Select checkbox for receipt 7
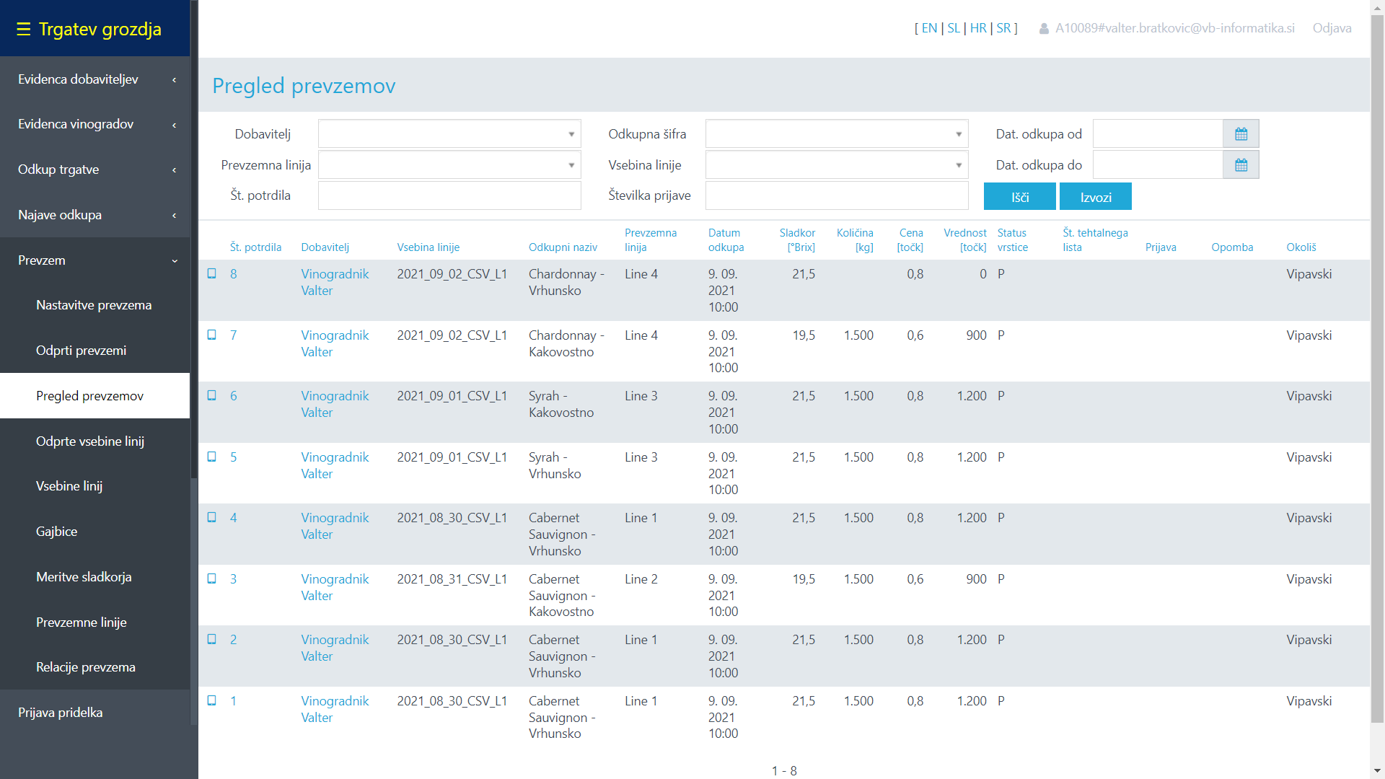The height and width of the screenshot is (779, 1385). click(x=212, y=335)
